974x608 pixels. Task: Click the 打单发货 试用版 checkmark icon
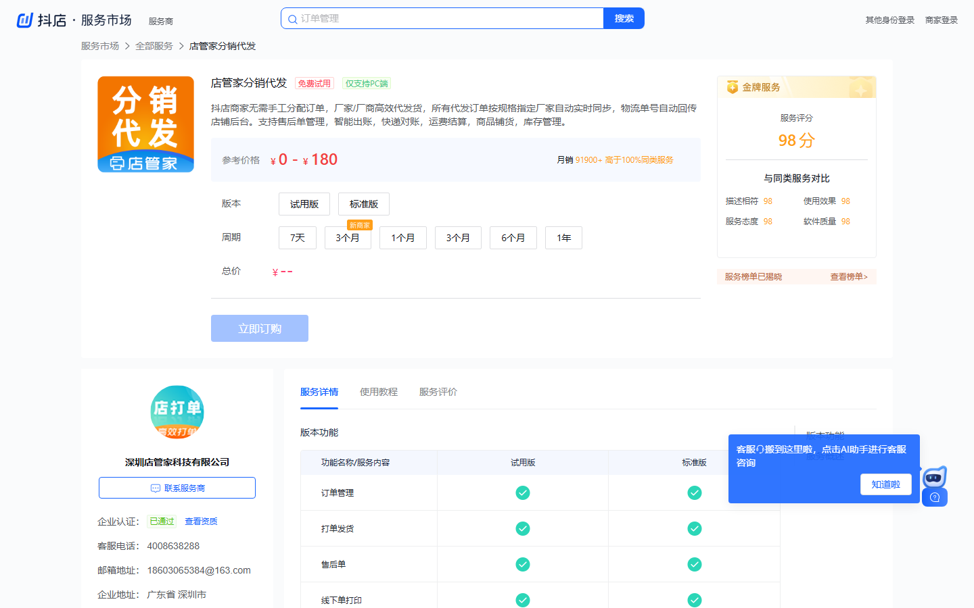523,528
